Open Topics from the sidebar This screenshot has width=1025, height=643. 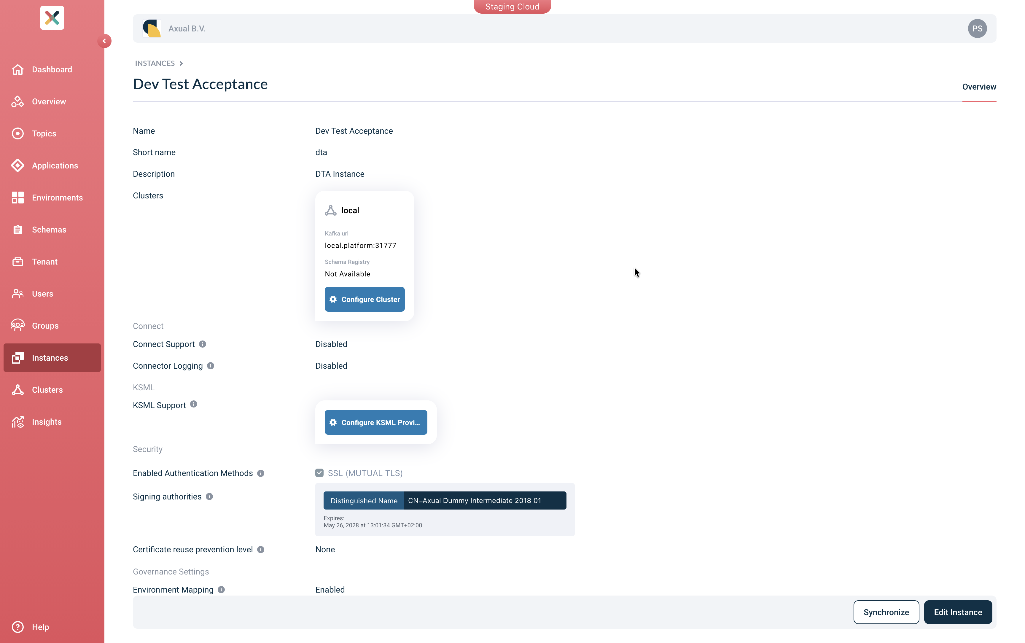[x=44, y=133]
